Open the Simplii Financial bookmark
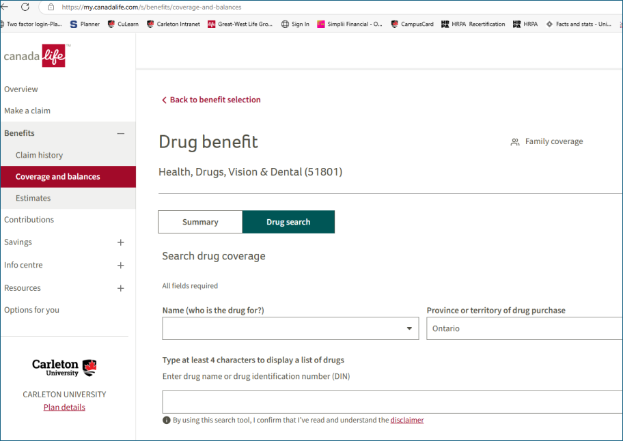The height and width of the screenshot is (441, 623). 349,24
